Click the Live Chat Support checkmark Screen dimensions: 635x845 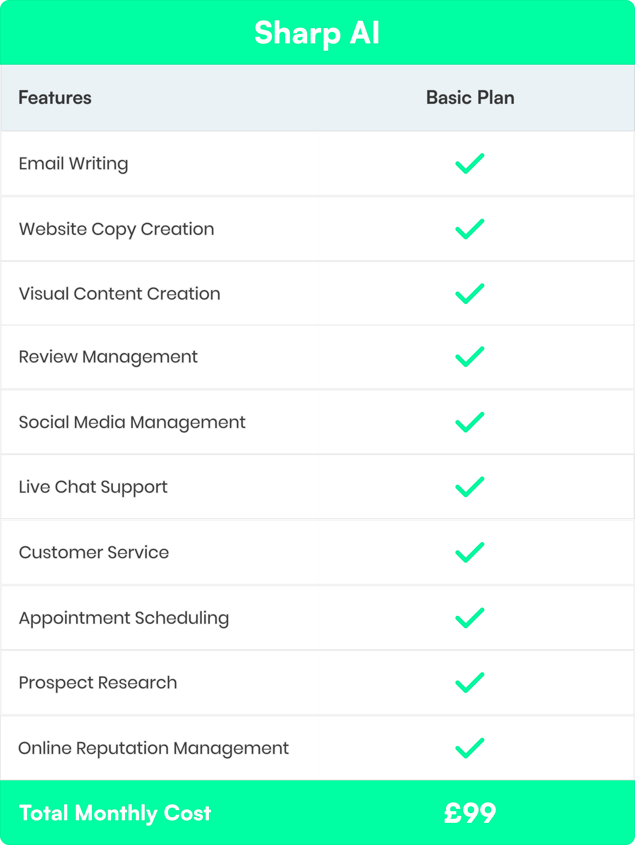pyautogui.click(x=469, y=487)
